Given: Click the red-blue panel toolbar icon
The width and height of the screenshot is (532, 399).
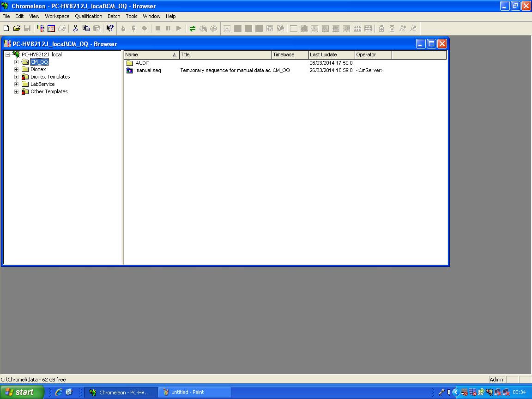Looking at the screenshot, I should [51, 29].
